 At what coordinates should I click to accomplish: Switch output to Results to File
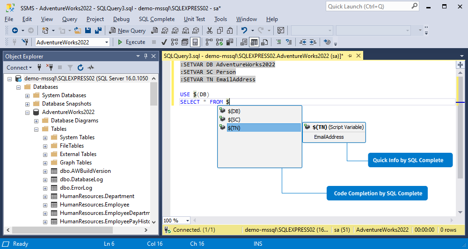tap(264, 42)
